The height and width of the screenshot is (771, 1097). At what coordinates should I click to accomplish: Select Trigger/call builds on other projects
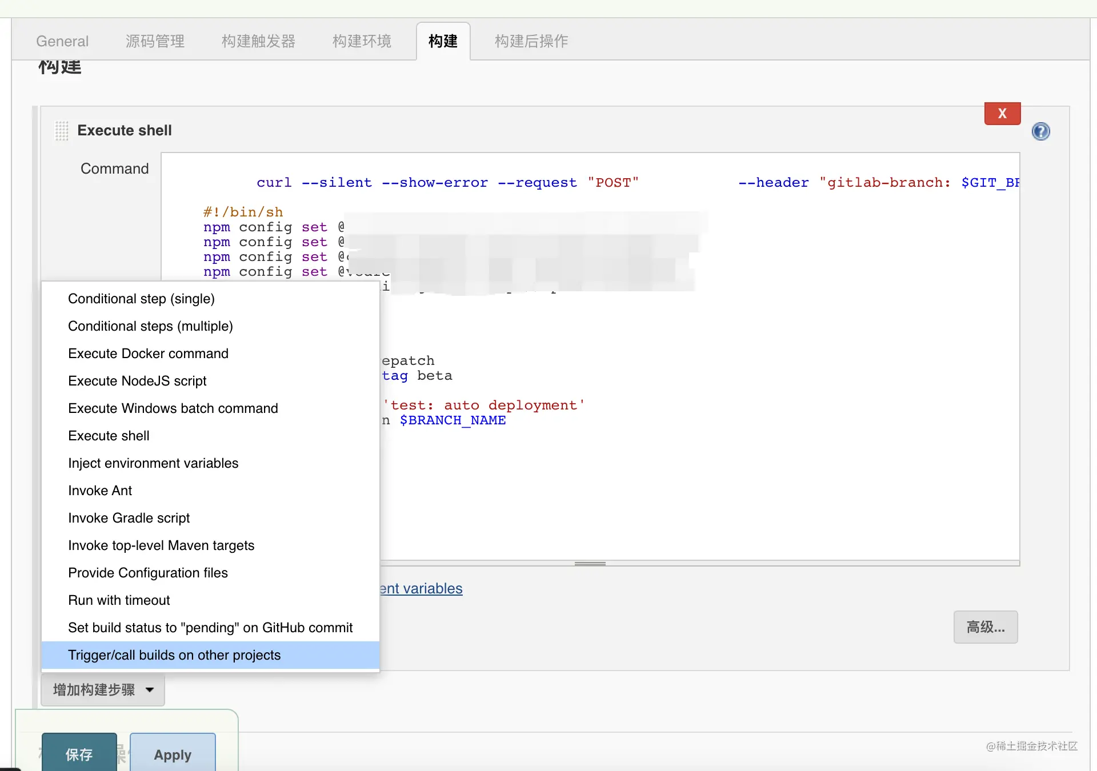coord(174,655)
